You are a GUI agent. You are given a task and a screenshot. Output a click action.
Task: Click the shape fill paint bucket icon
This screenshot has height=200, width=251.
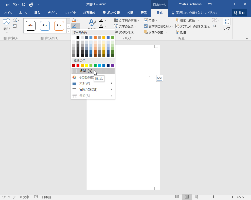(74, 20)
